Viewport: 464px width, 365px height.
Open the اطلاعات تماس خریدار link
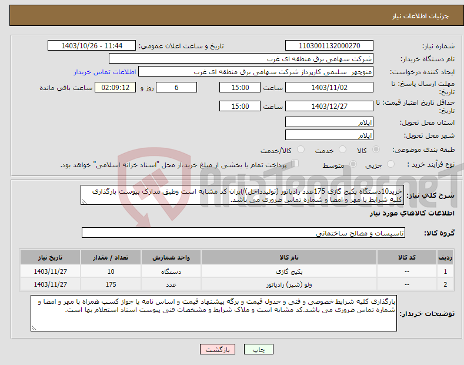(105, 72)
